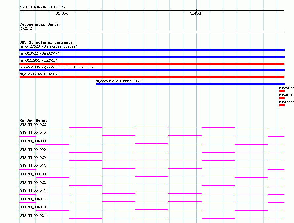Screen dimensions: 294x223
Task: Select nsv818022 (Wang2007) label
Action: tap(40, 53)
